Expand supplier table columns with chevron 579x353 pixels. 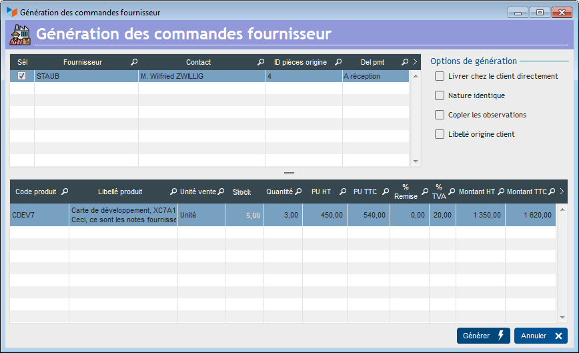(x=415, y=62)
